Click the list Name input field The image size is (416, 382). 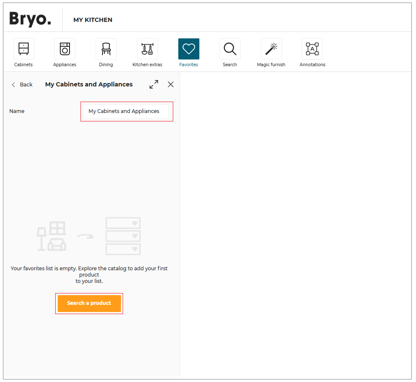(126, 111)
